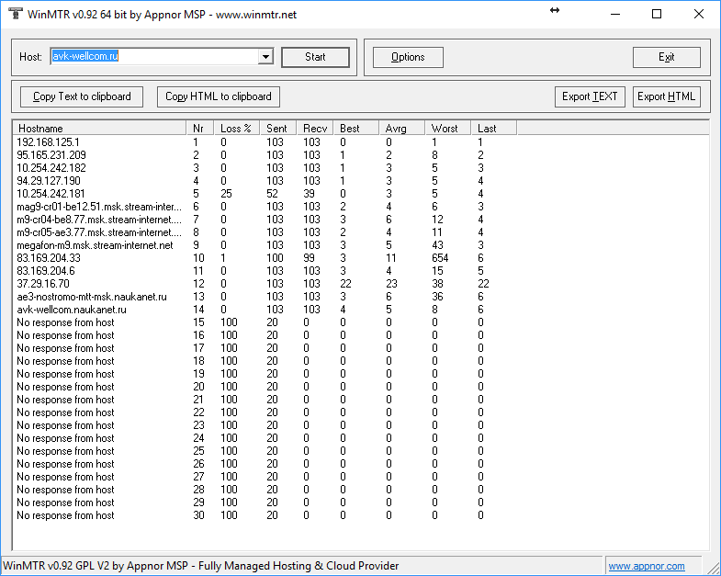Viewport: 721px width, 576px height.
Task: Click the 25 loss value of hop 5
Action: [226, 194]
